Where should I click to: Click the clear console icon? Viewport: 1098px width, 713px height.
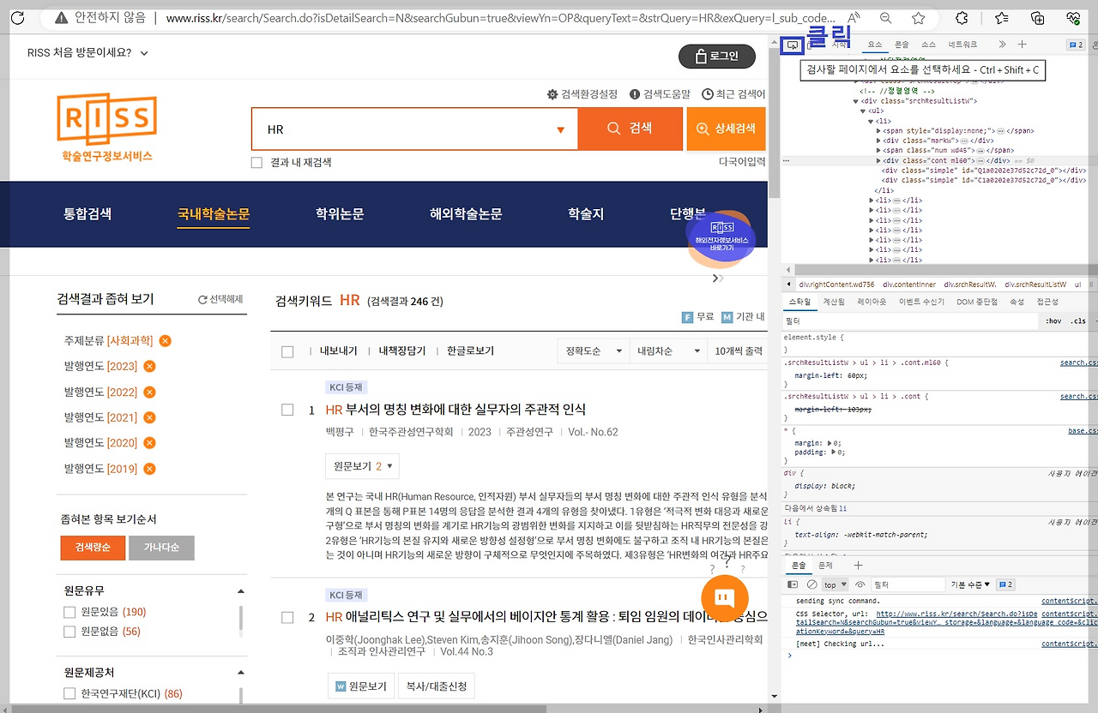[811, 584]
